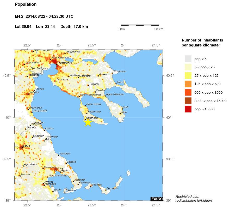Click the Sarti town label
Screen dimensions: 229x209
126,107
